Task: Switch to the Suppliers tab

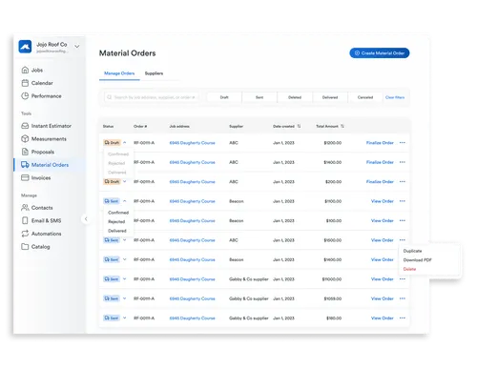Action: click(154, 73)
